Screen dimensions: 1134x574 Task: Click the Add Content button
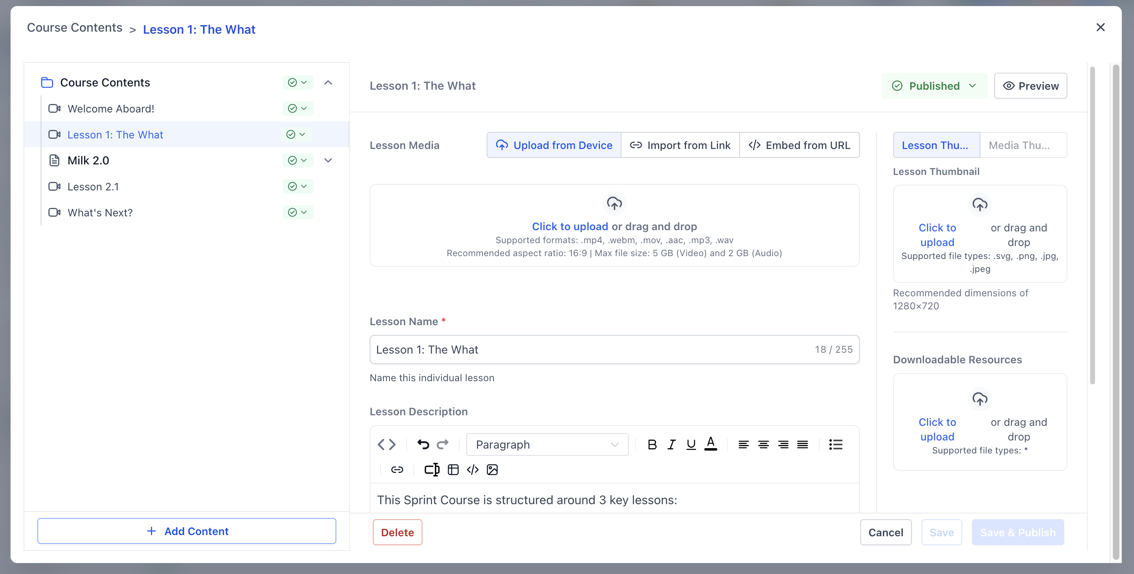point(187,531)
